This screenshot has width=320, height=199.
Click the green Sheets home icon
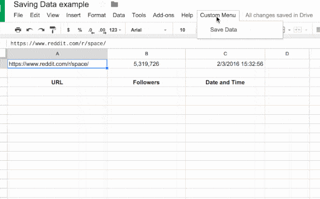2,11
